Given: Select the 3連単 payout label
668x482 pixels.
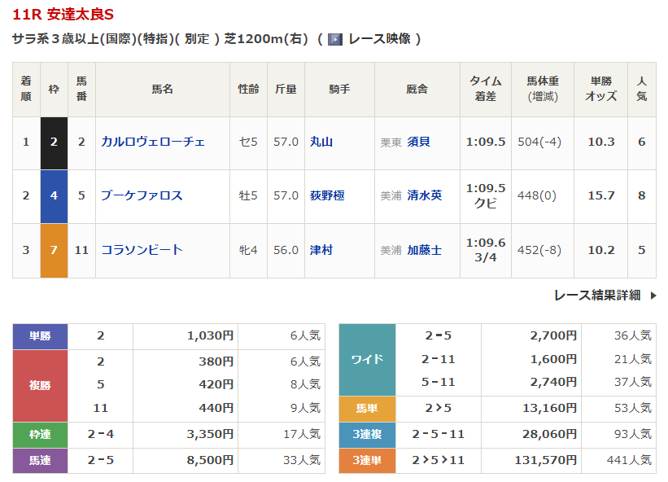Looking at the screenshot, I should tap(367, 461).
